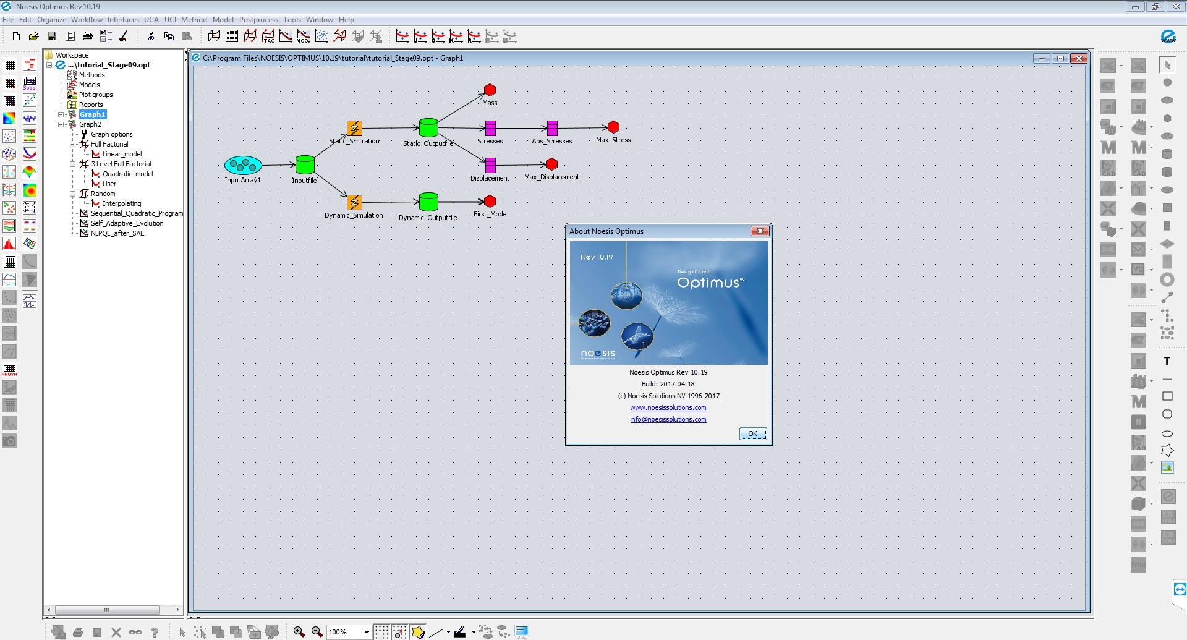Select Plot groups in workspace tree

pyautogui.click(x=96, y=95)
